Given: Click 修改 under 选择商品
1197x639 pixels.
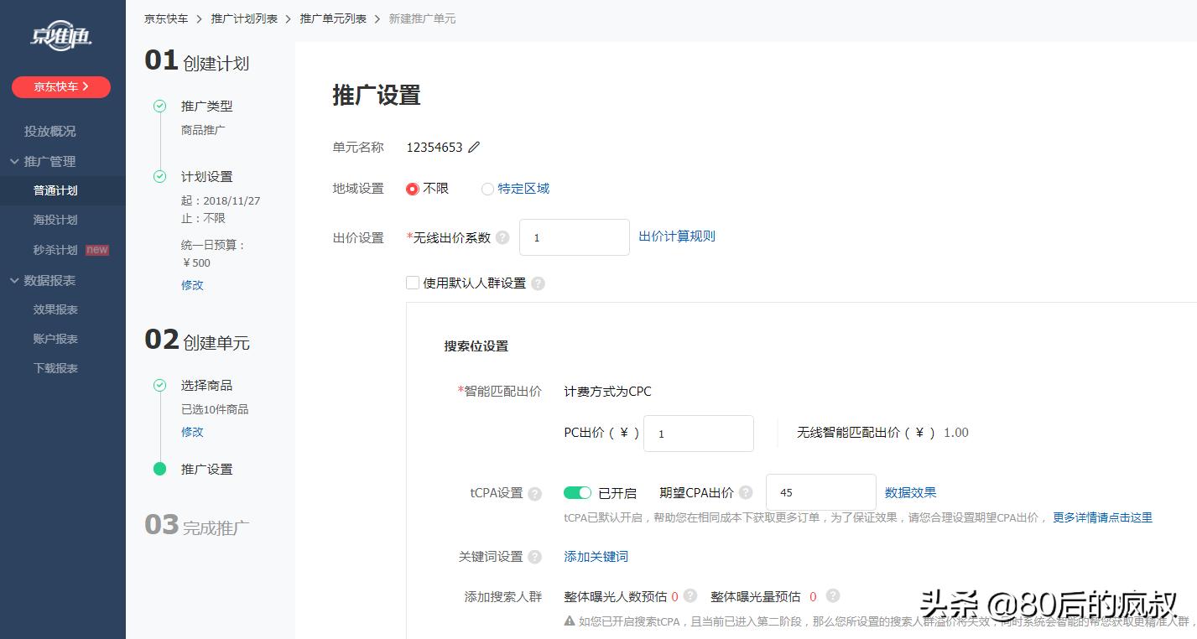Looking at the screenshot, I should click(191, 432).
